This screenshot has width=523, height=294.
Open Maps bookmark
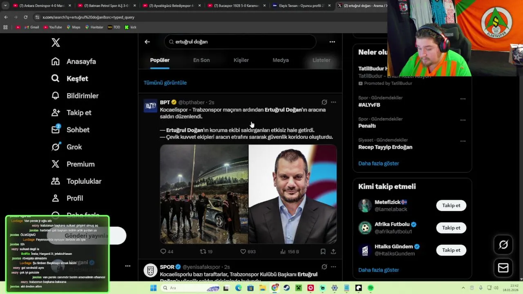[x=73, y=27]
